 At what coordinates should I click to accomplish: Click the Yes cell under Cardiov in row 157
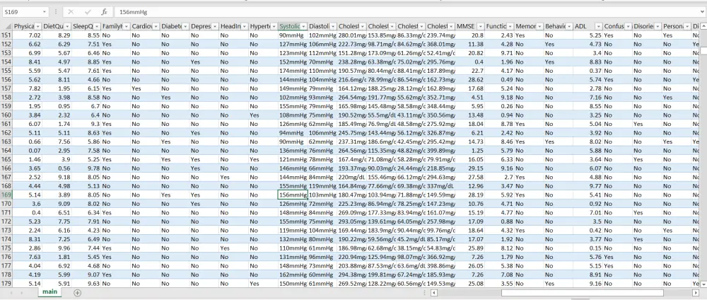145,88
